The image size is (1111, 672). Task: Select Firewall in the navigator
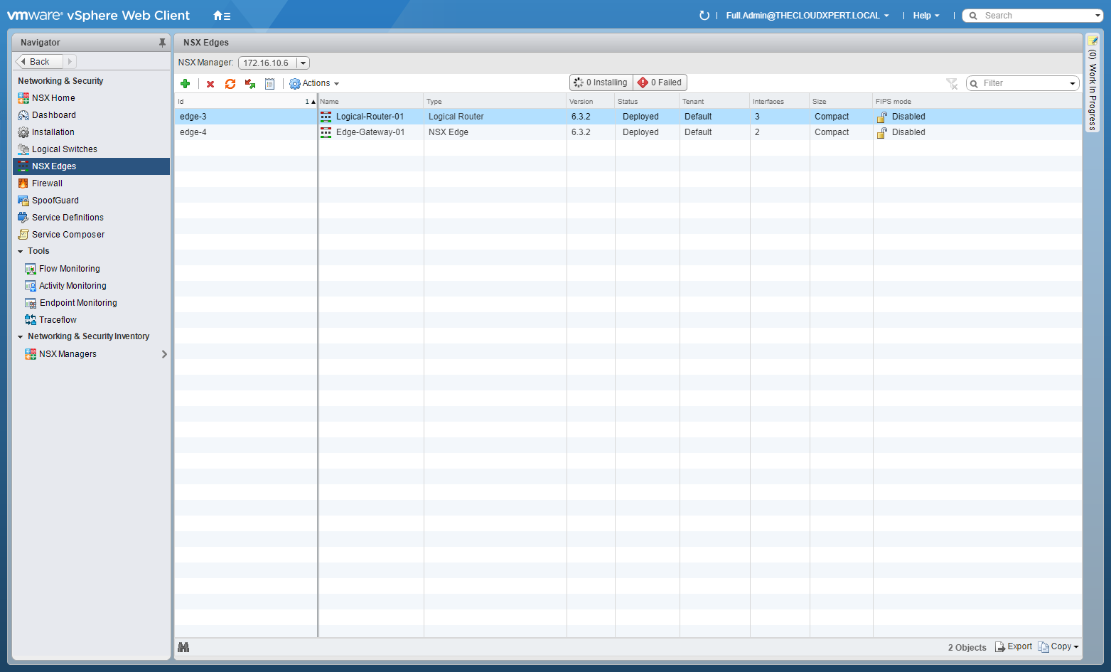[x=47, y=183]
